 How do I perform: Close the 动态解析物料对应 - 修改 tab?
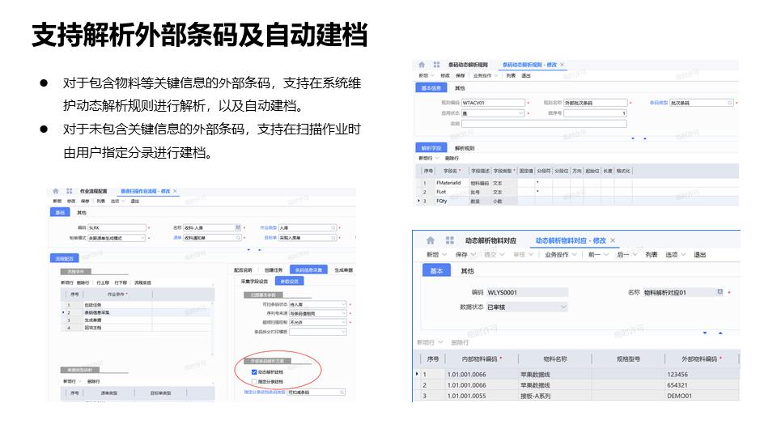[x=613, y=240]
